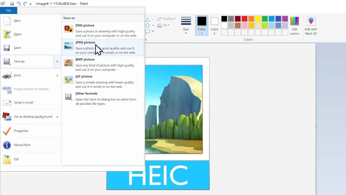Pick the black color swatch
346x195 pixels.
click(x=224, y=19)
